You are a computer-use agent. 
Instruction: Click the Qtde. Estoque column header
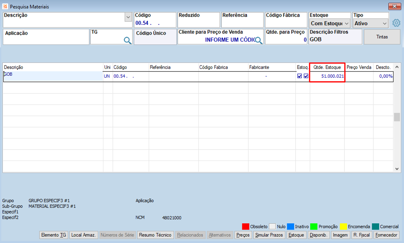pyautogui.click(x=327, y=67)
